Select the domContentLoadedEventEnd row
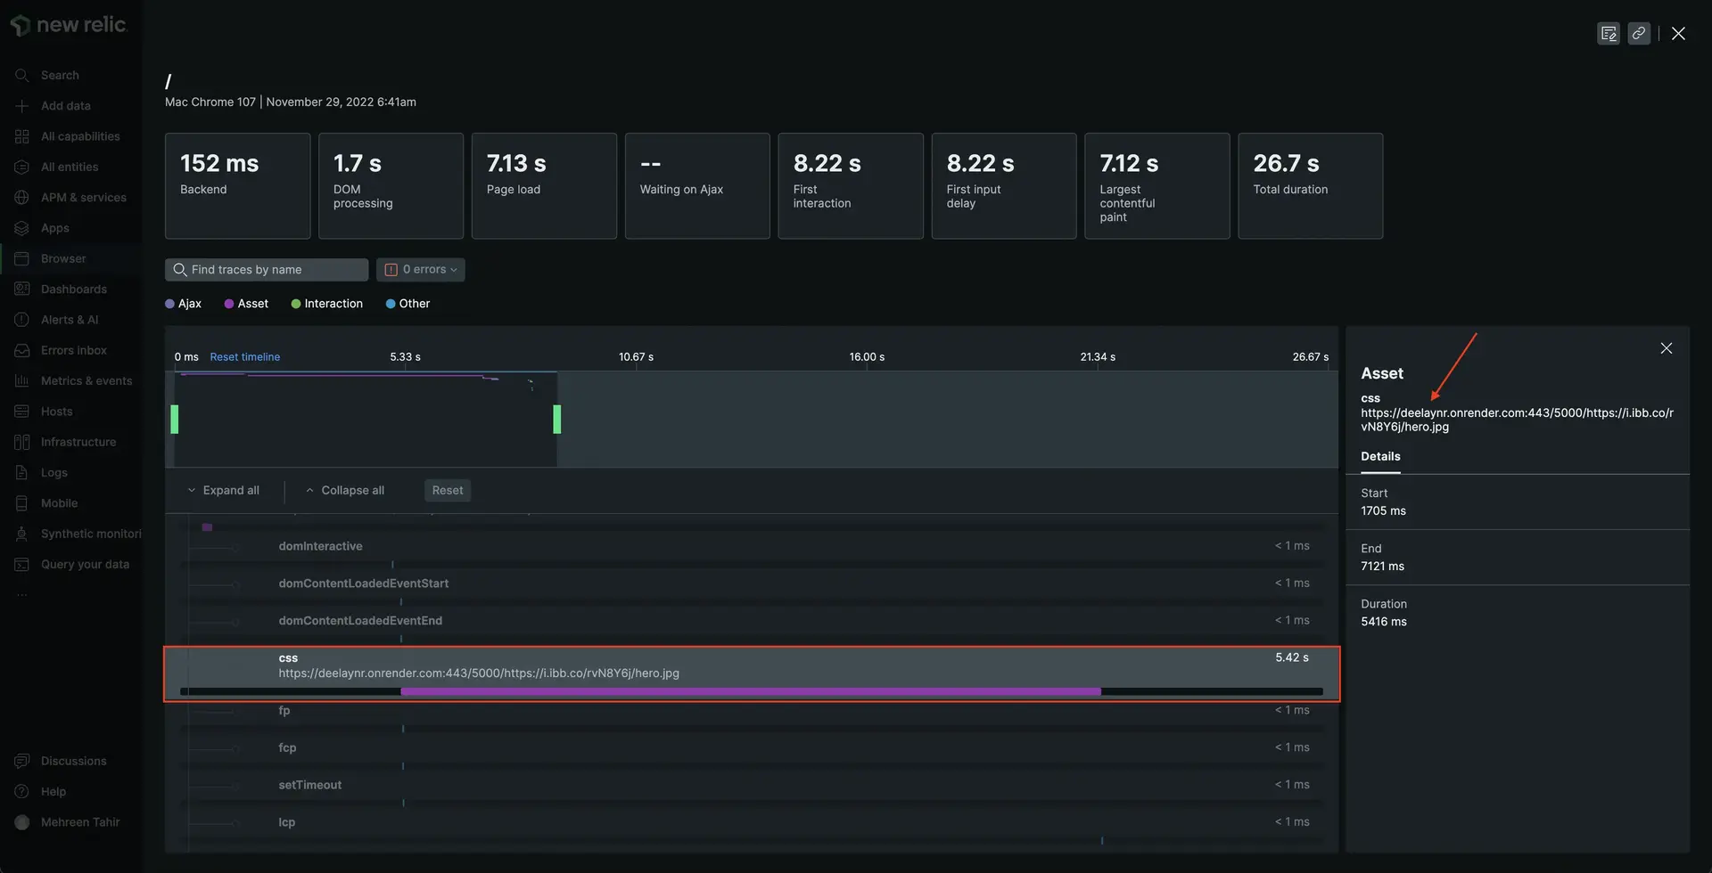 pos(751,625)
